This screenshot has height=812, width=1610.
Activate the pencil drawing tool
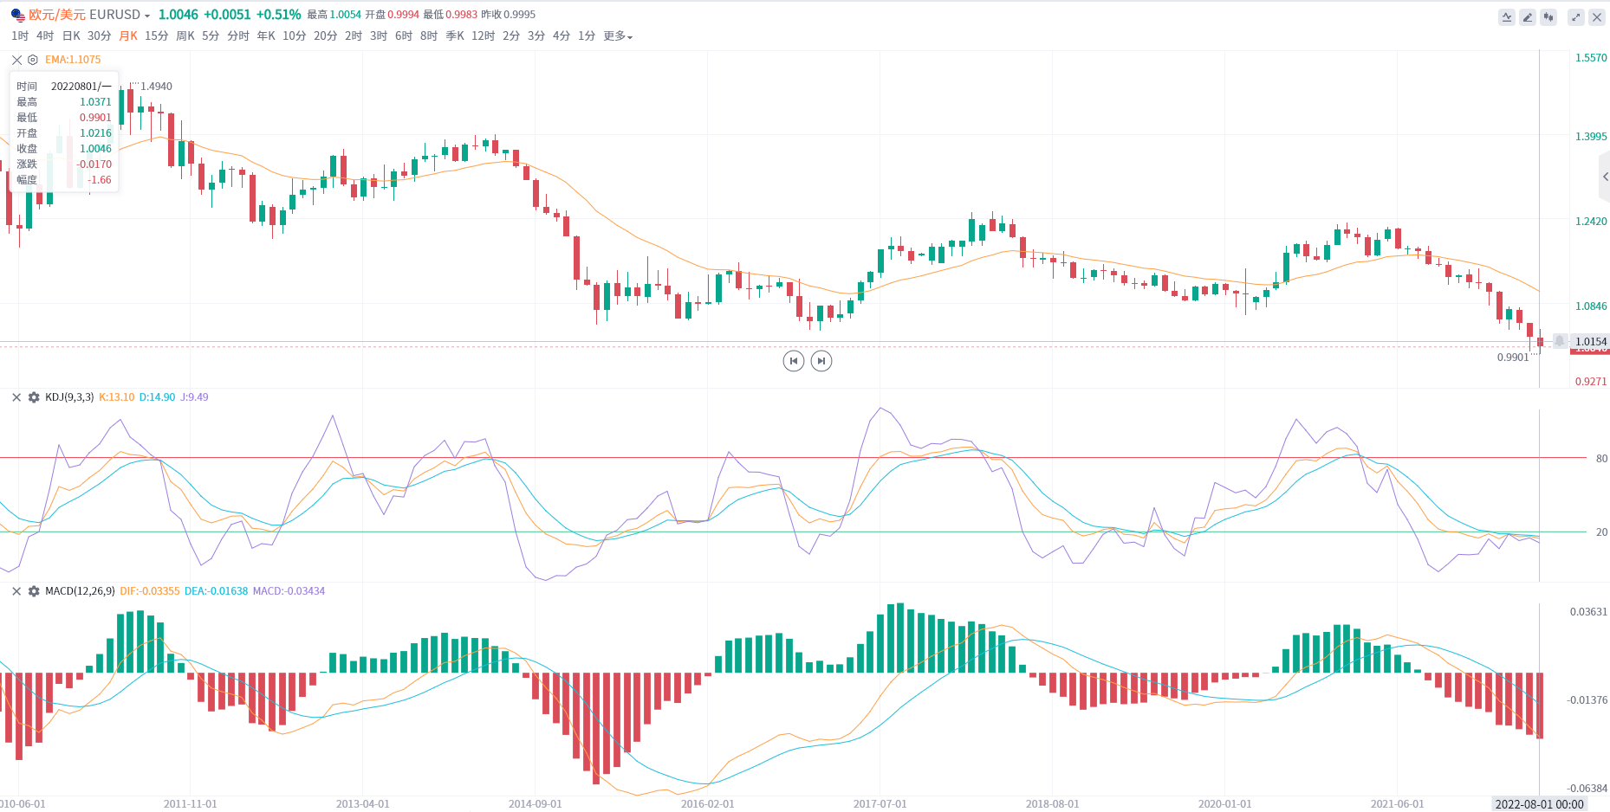pyautogui.click(x=1528, y=17)
